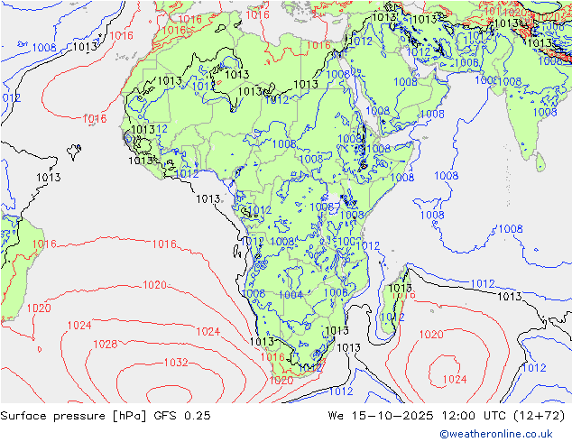Select the red 1032 isobar label

tap(176, 362)
